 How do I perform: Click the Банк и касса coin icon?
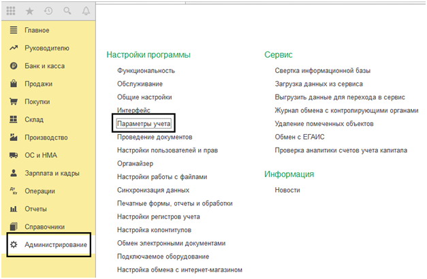(x=12, y=67)
